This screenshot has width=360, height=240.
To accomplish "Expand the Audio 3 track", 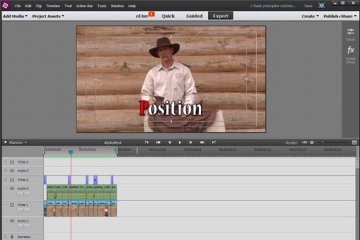I will [x=5, y=171].
